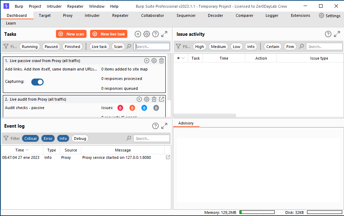Delete the Live audit from Proxy task

click(x=154, y=99)
